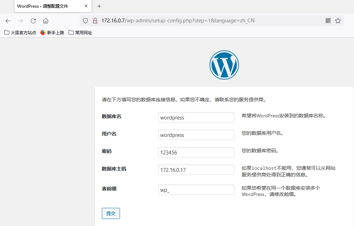
Task: Focus the 用户名 input field
Action: click(196, 135)
